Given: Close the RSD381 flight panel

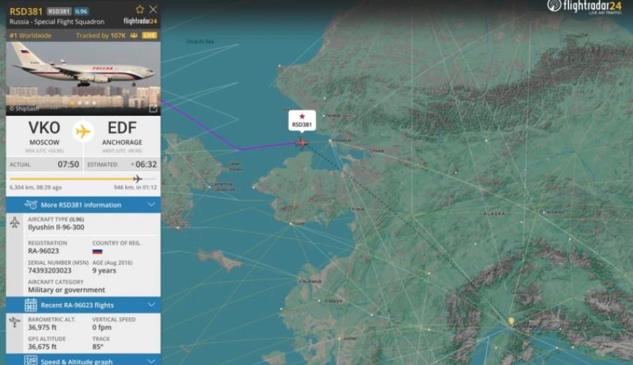Looking at the screenshot, I should [x=153, y=9].
